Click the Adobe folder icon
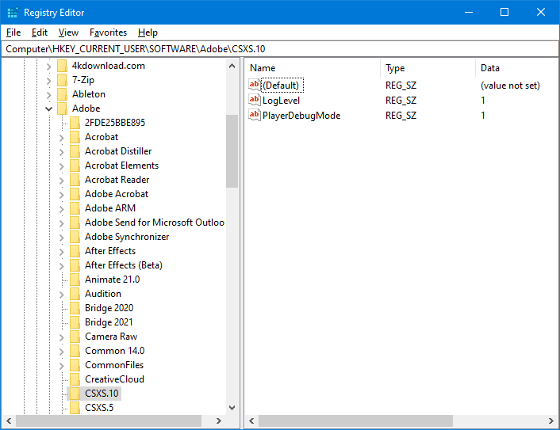560x430 pixels. (x=62, y=108)
